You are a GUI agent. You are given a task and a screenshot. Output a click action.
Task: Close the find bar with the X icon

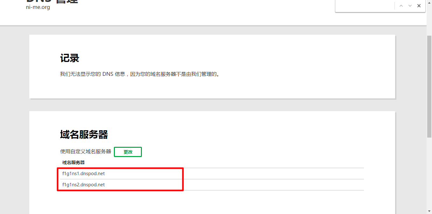click(419, 6)
